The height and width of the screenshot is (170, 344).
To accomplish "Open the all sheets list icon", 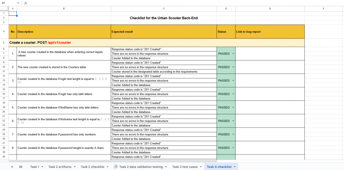I will click(x=20, y=167).
